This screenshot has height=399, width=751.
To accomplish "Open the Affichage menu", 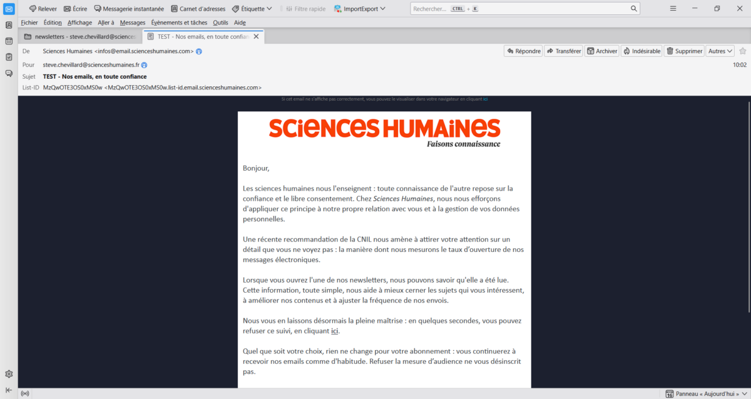I will click(x=79, y=23).
